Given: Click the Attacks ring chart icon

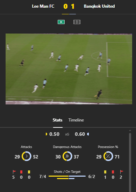Looking at the screenshot, I should (27, 156).
